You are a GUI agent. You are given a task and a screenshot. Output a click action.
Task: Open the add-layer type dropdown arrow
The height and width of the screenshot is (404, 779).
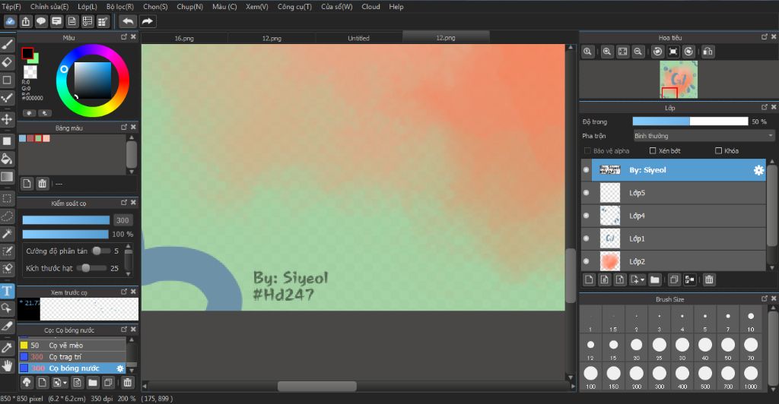click(642, 280)
